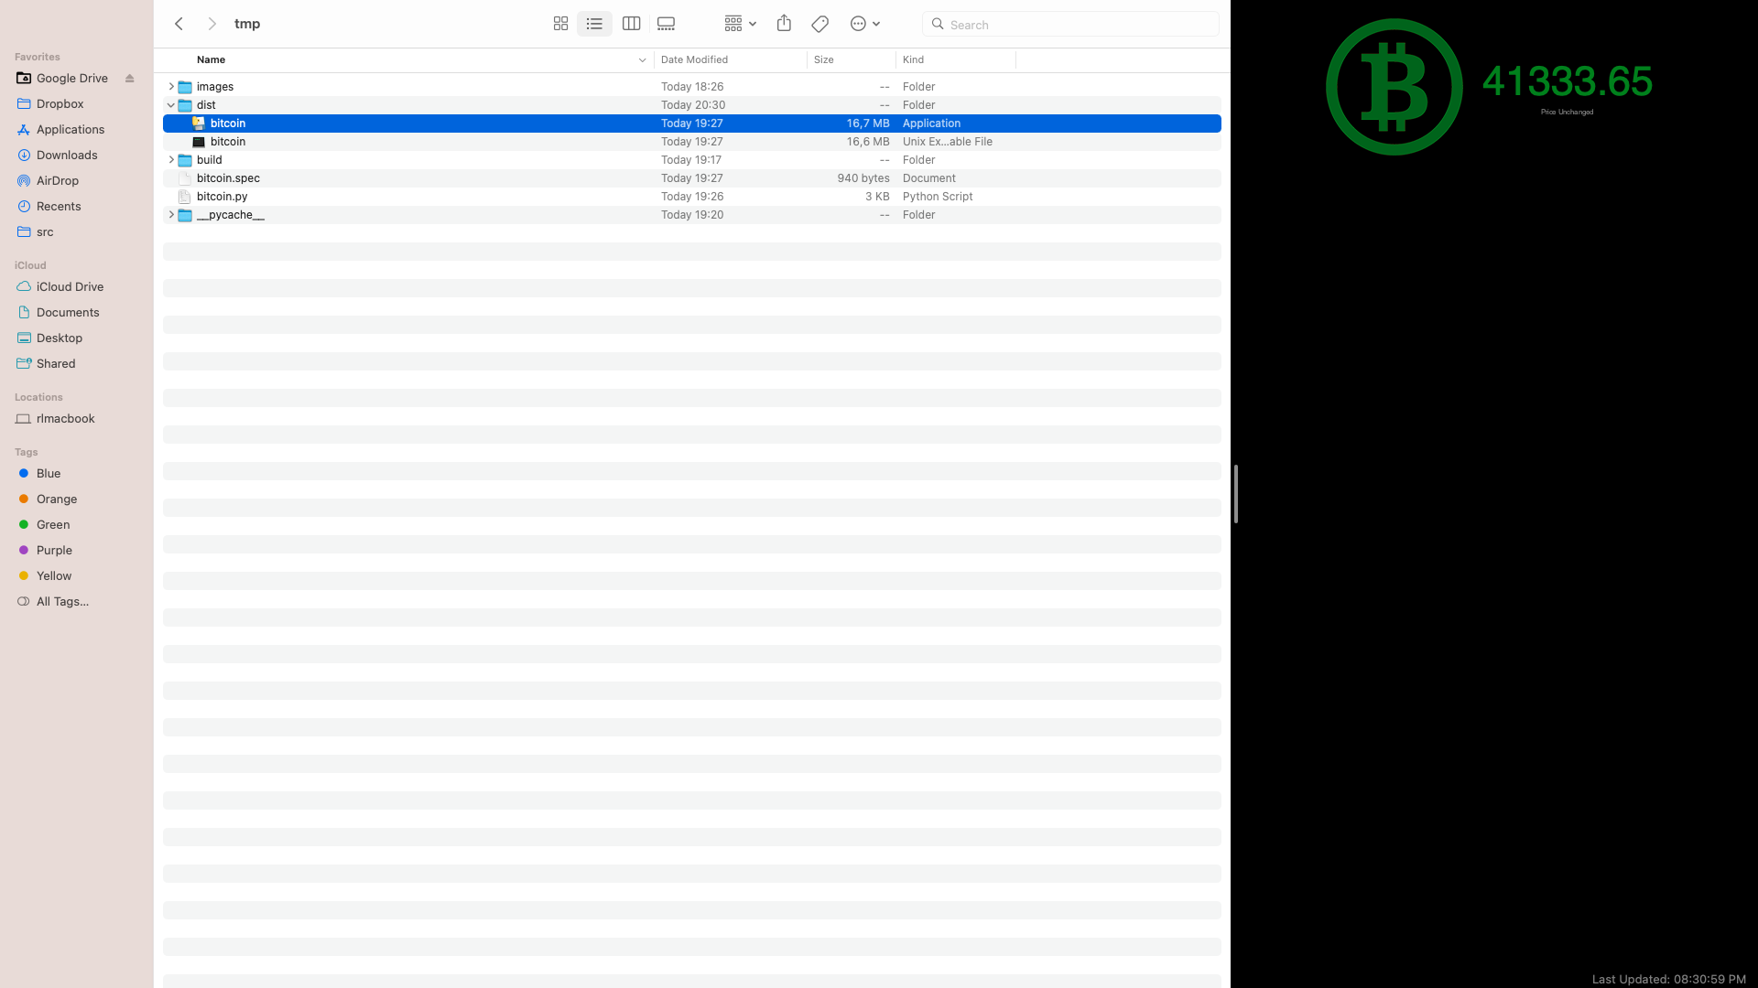Open Documents in sidebar
The image size is (1758, 988).
pyautogui.click(x=67, y=313)
